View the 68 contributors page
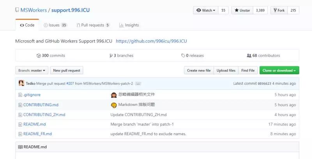 pyautogui.click(x=263, y=55)
